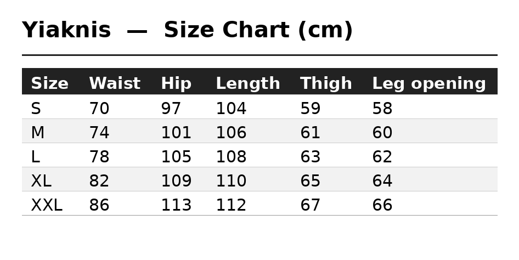Screen dimensions: 519x260
Task: Click length value 108 for size L
Action: (x=231, y=157)
